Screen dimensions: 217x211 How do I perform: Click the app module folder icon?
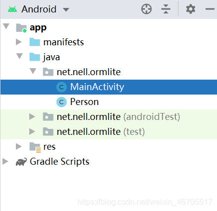(x=21, y=28)
